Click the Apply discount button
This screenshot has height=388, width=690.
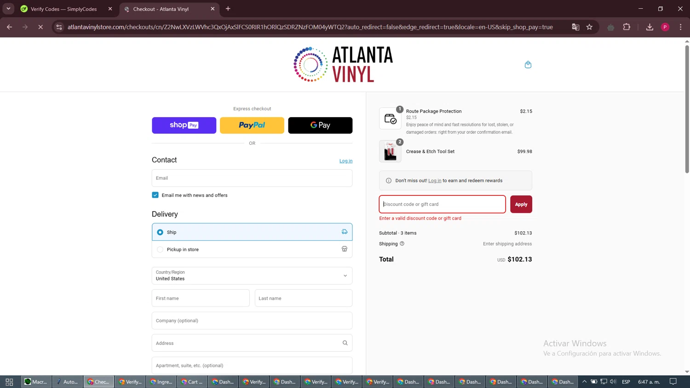[521, 204]
